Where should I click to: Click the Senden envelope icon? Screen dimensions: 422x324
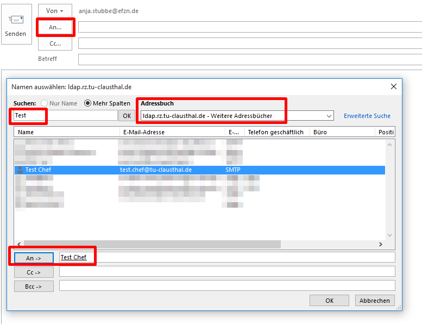tap(15, 20)
